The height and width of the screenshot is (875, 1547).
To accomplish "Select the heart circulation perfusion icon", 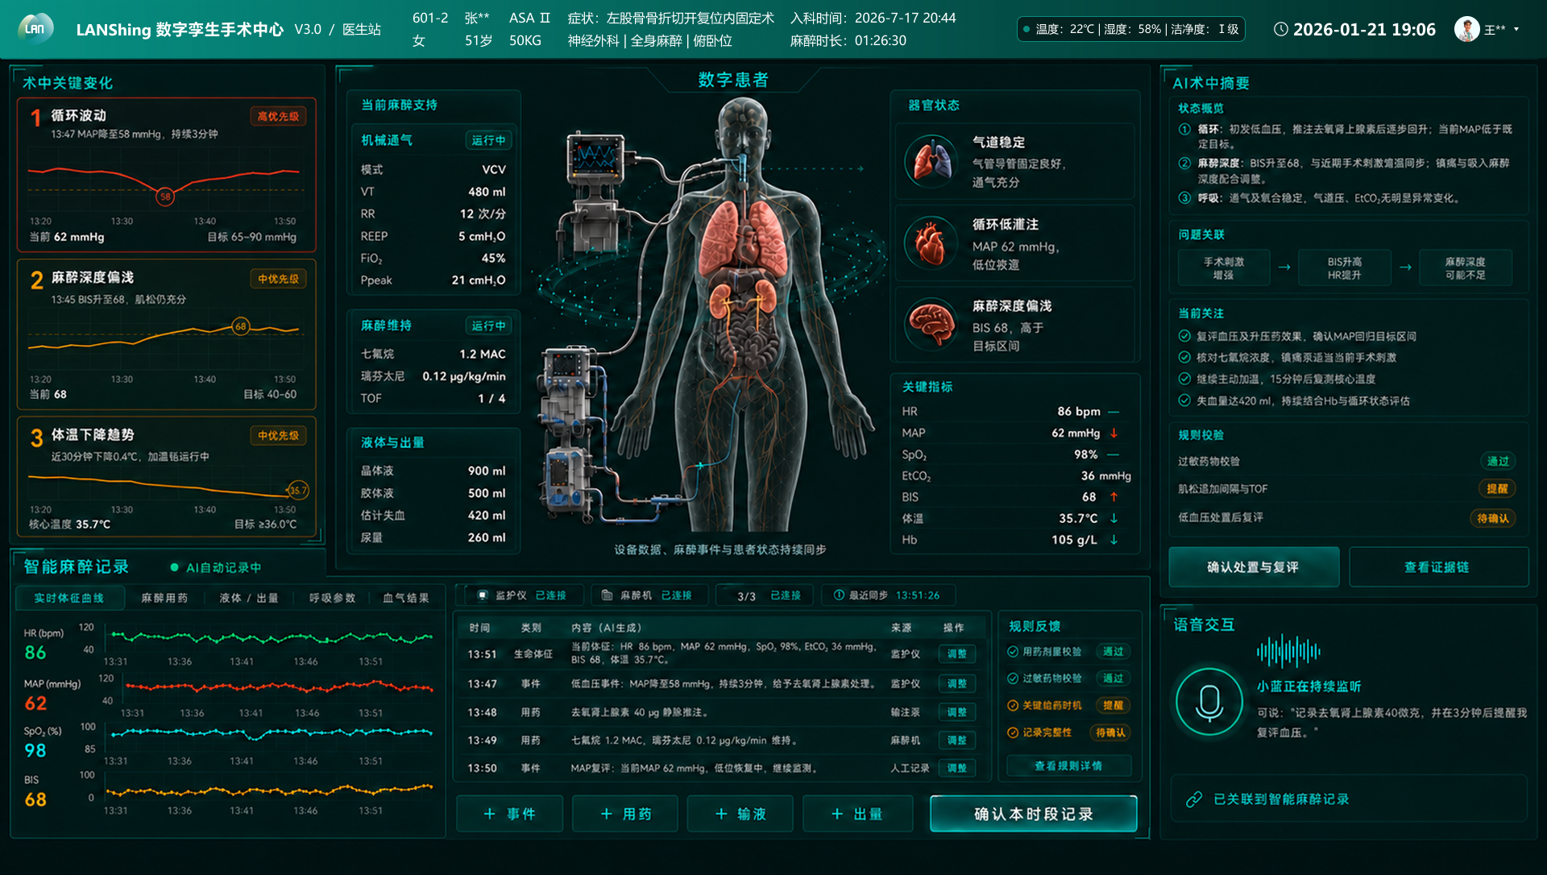I will 931,243.
